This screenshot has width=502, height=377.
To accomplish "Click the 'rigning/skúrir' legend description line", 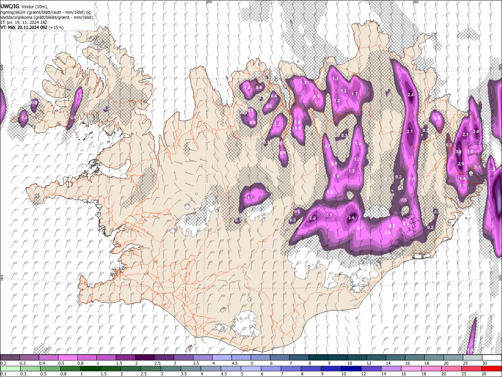I will pos(45,12).
